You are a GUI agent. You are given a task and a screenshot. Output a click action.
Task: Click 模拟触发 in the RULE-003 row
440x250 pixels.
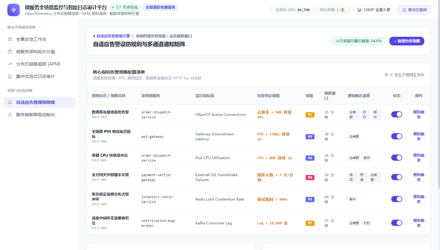coord(419,158)
